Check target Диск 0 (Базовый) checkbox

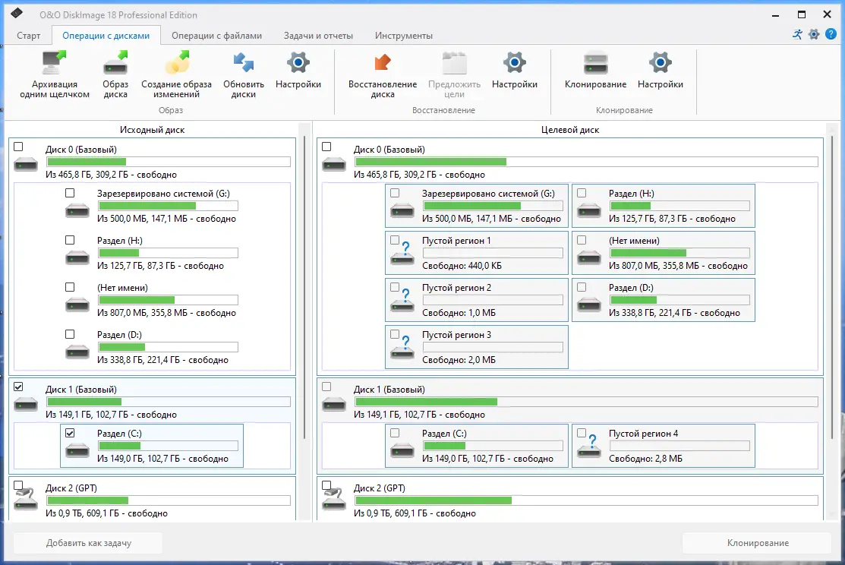pyautogui.click(x=326, y=147)
